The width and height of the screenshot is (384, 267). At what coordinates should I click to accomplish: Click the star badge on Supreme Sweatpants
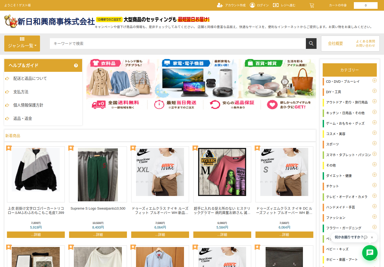71,148
